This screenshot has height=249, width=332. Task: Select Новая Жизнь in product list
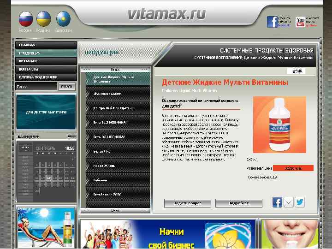click(x=118, y=166)
